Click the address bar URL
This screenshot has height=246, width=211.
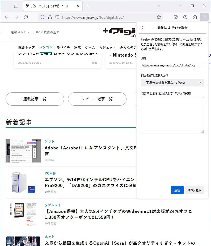point(93,17)
